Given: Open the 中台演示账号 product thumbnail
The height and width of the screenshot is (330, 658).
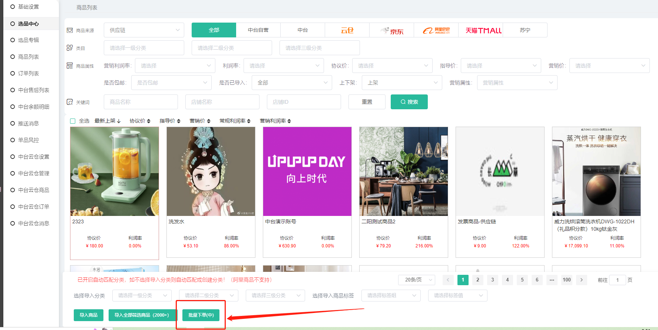Looking at the screenshot, I should pos(307,171).
